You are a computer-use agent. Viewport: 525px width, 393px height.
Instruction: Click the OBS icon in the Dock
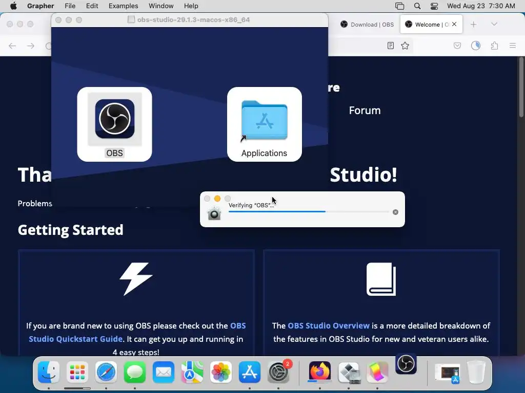[x=406, y=364]
